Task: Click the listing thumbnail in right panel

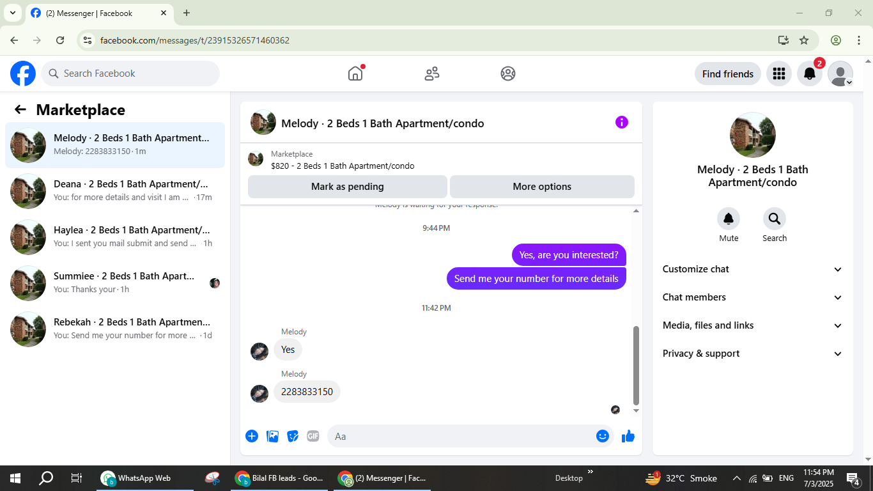Action: pos(753,135)
